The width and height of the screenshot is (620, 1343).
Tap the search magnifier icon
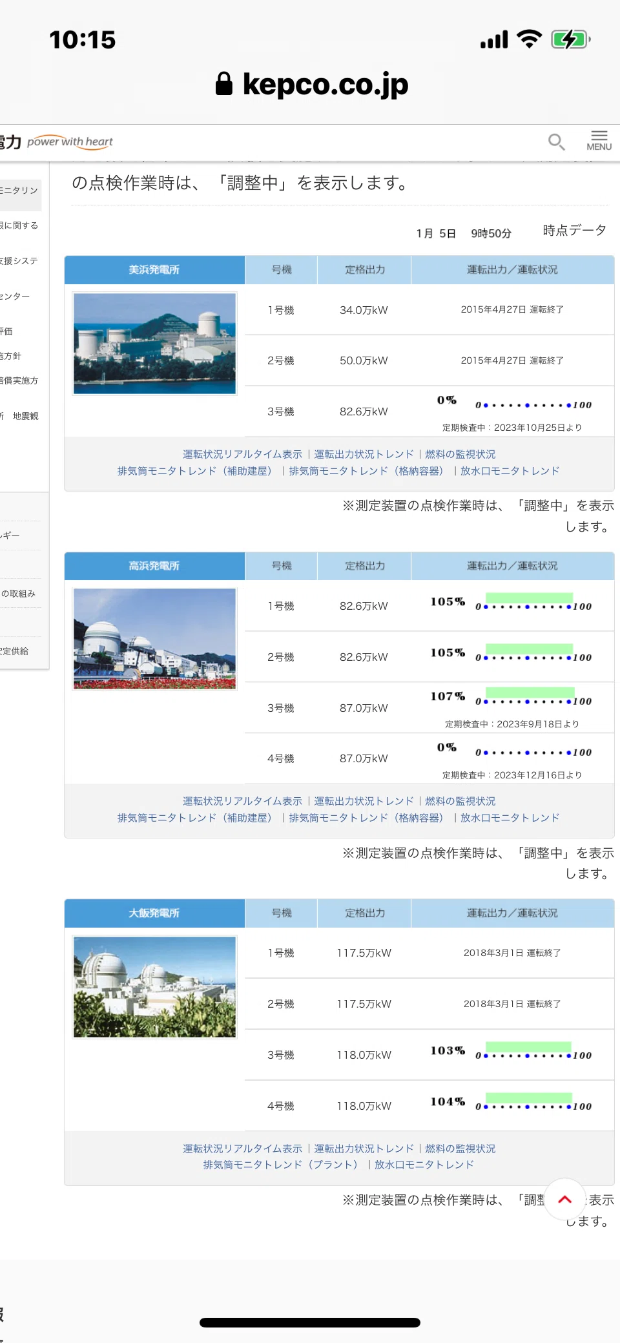point(556,142)
